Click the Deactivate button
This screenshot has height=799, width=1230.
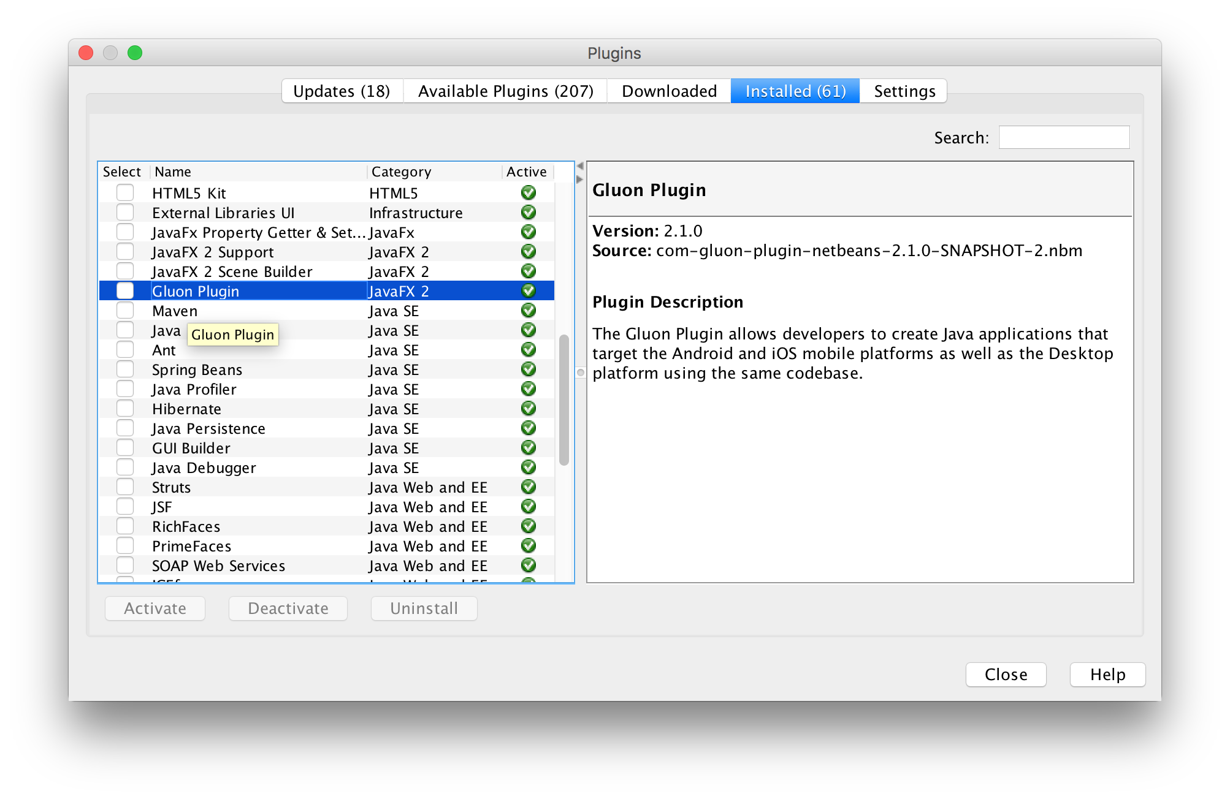pyautogui.click(x=288, y=608)
